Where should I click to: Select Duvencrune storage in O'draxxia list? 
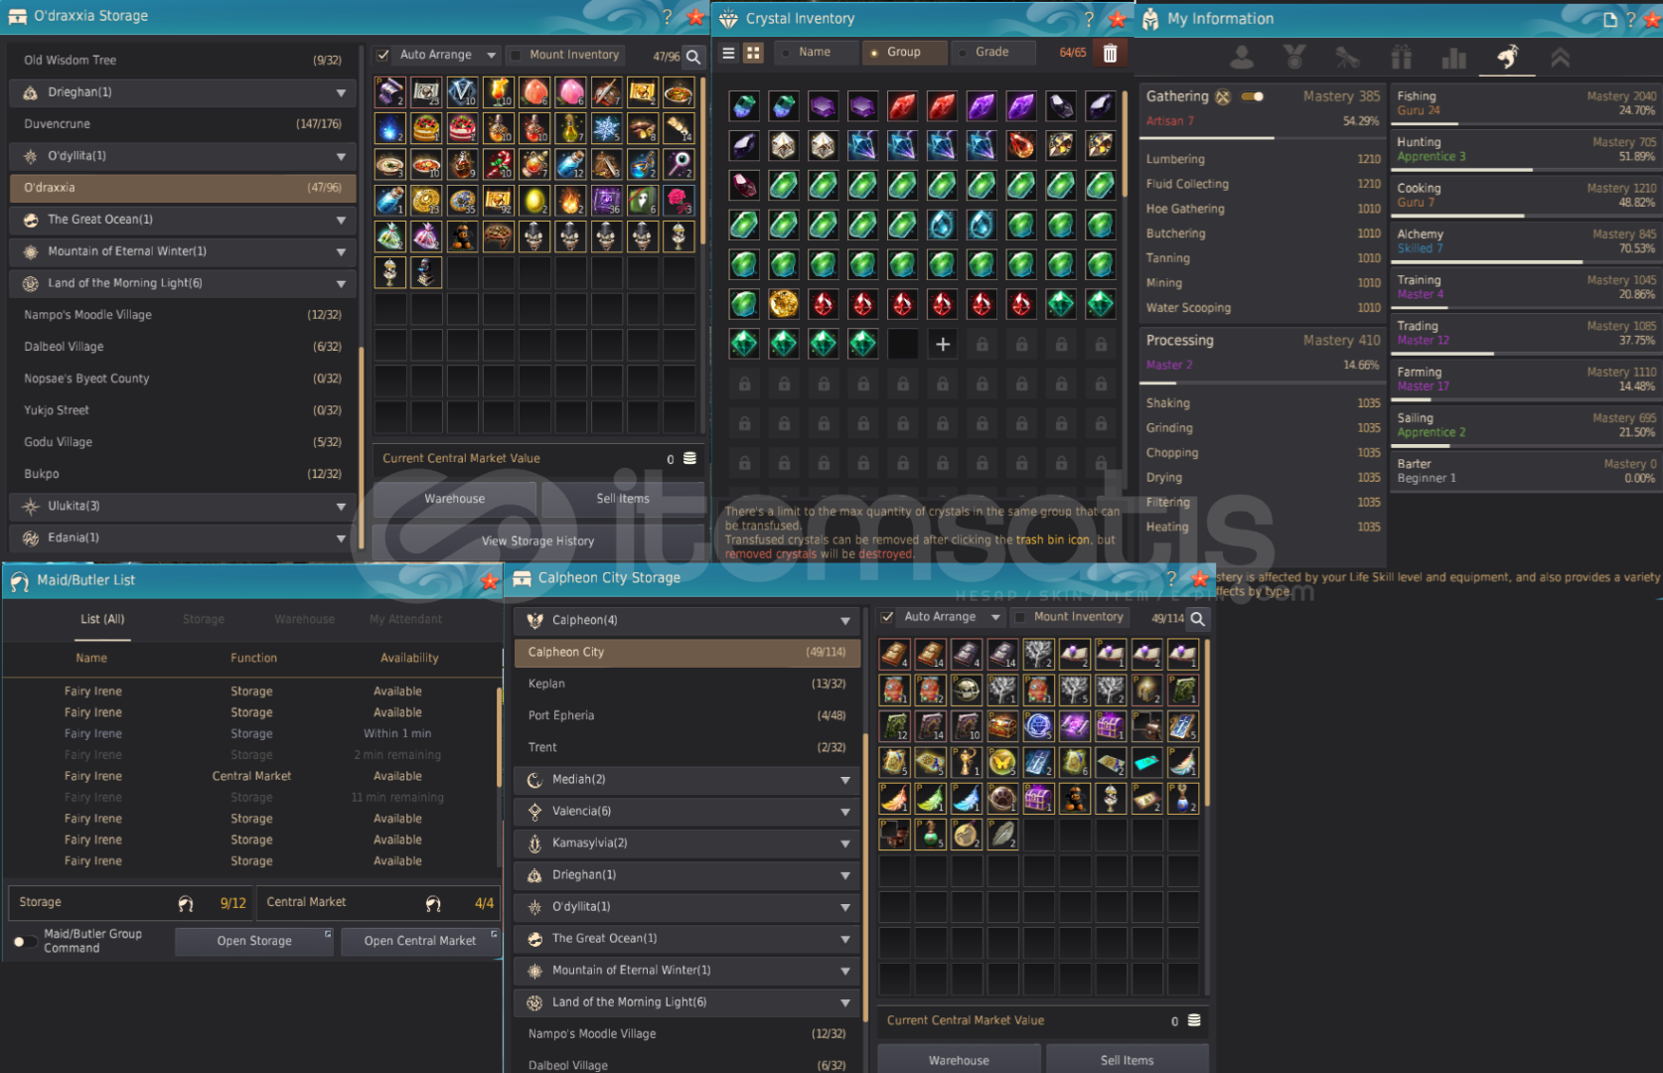pos(183,124)
